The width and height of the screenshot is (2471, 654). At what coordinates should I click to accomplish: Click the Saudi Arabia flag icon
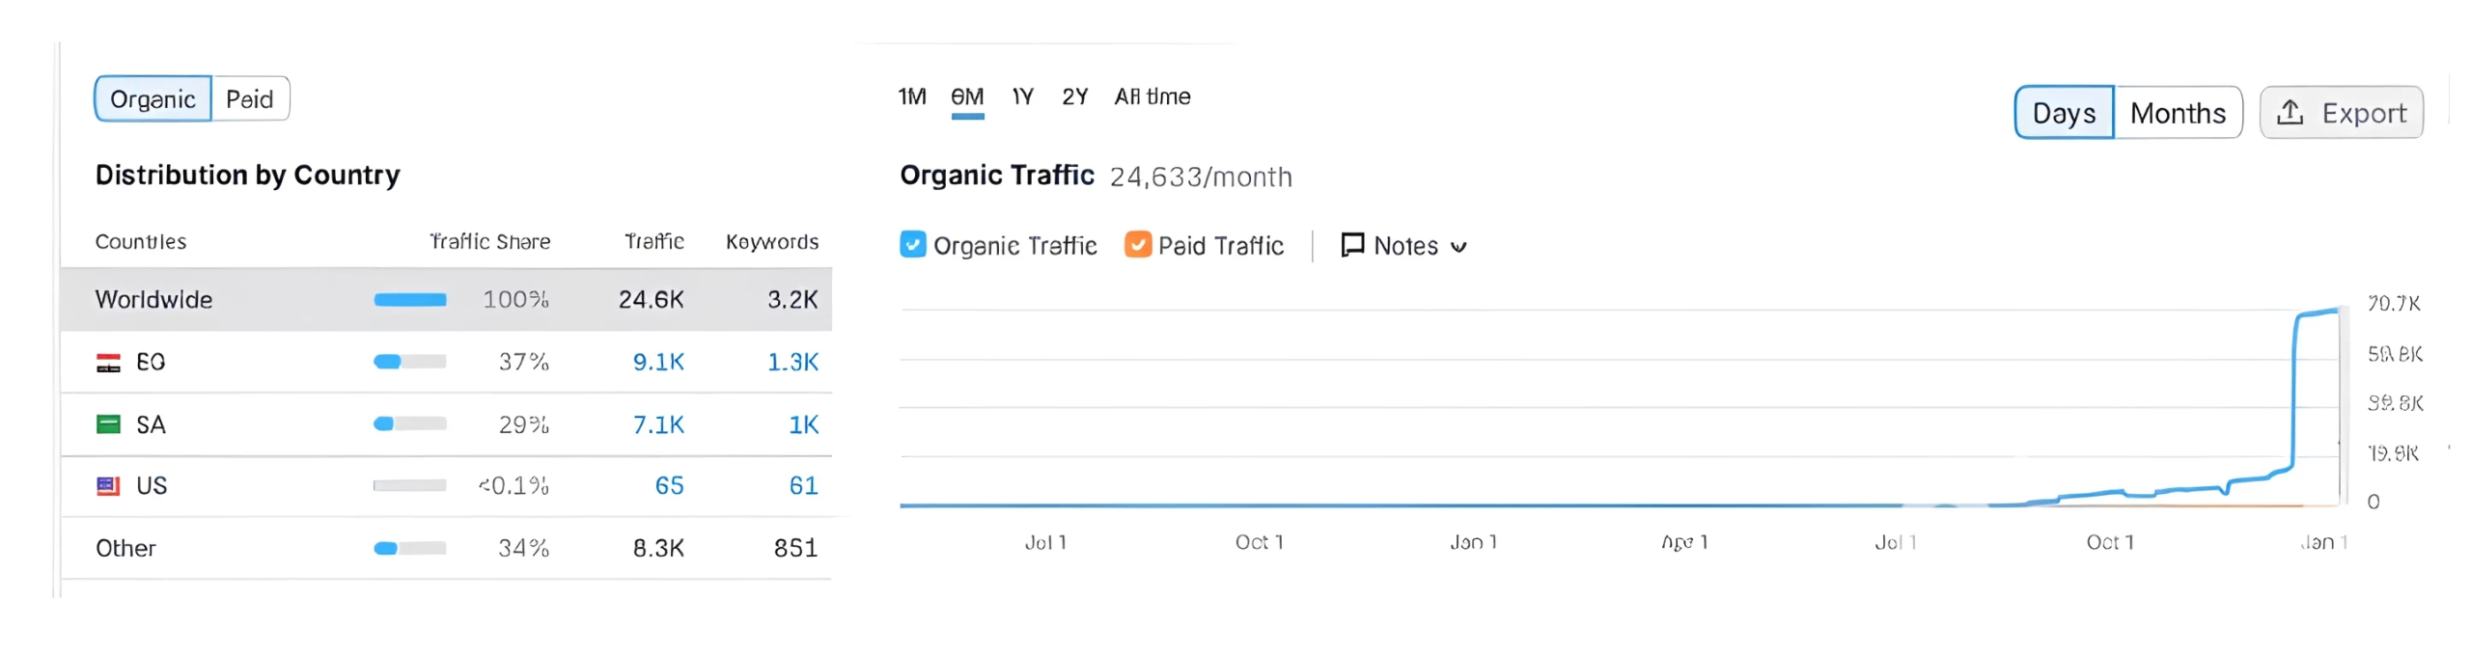click(108, 424)
